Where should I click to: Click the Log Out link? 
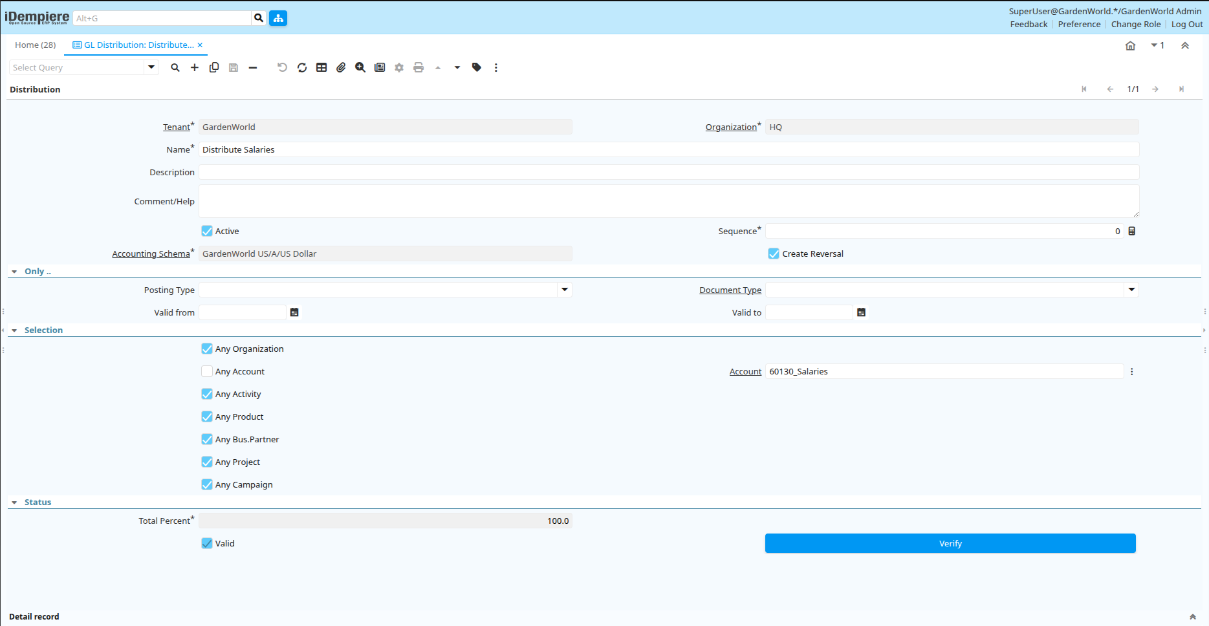(1186, 25)
